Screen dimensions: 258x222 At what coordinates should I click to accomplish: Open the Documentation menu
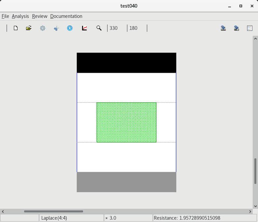click(x=66, y=16)
